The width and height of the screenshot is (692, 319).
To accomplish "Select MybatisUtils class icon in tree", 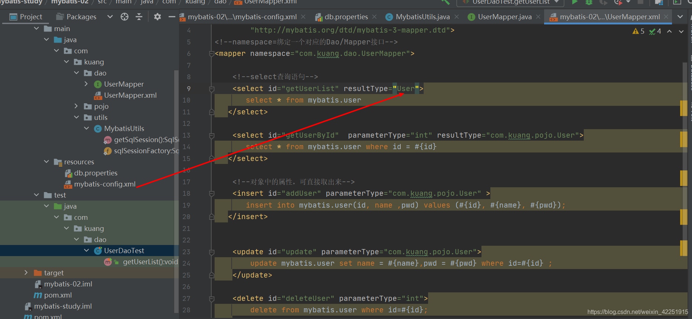I will coord(98,129).
